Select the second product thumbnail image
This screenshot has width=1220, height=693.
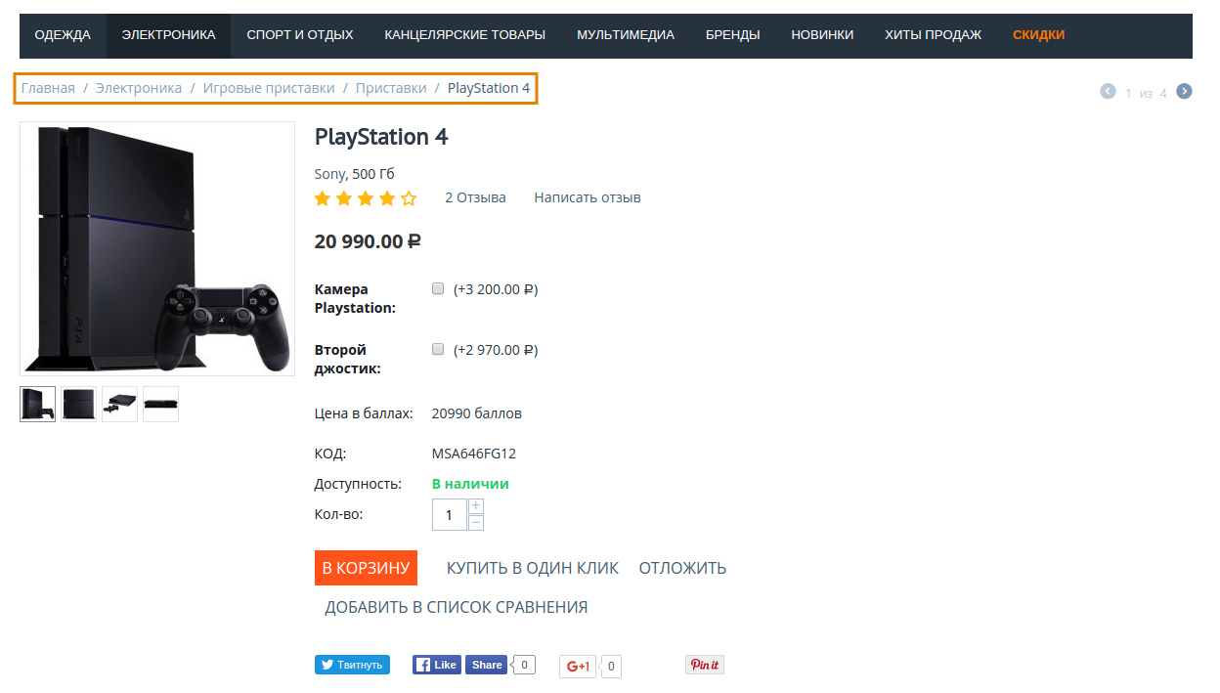pos(79,404)
